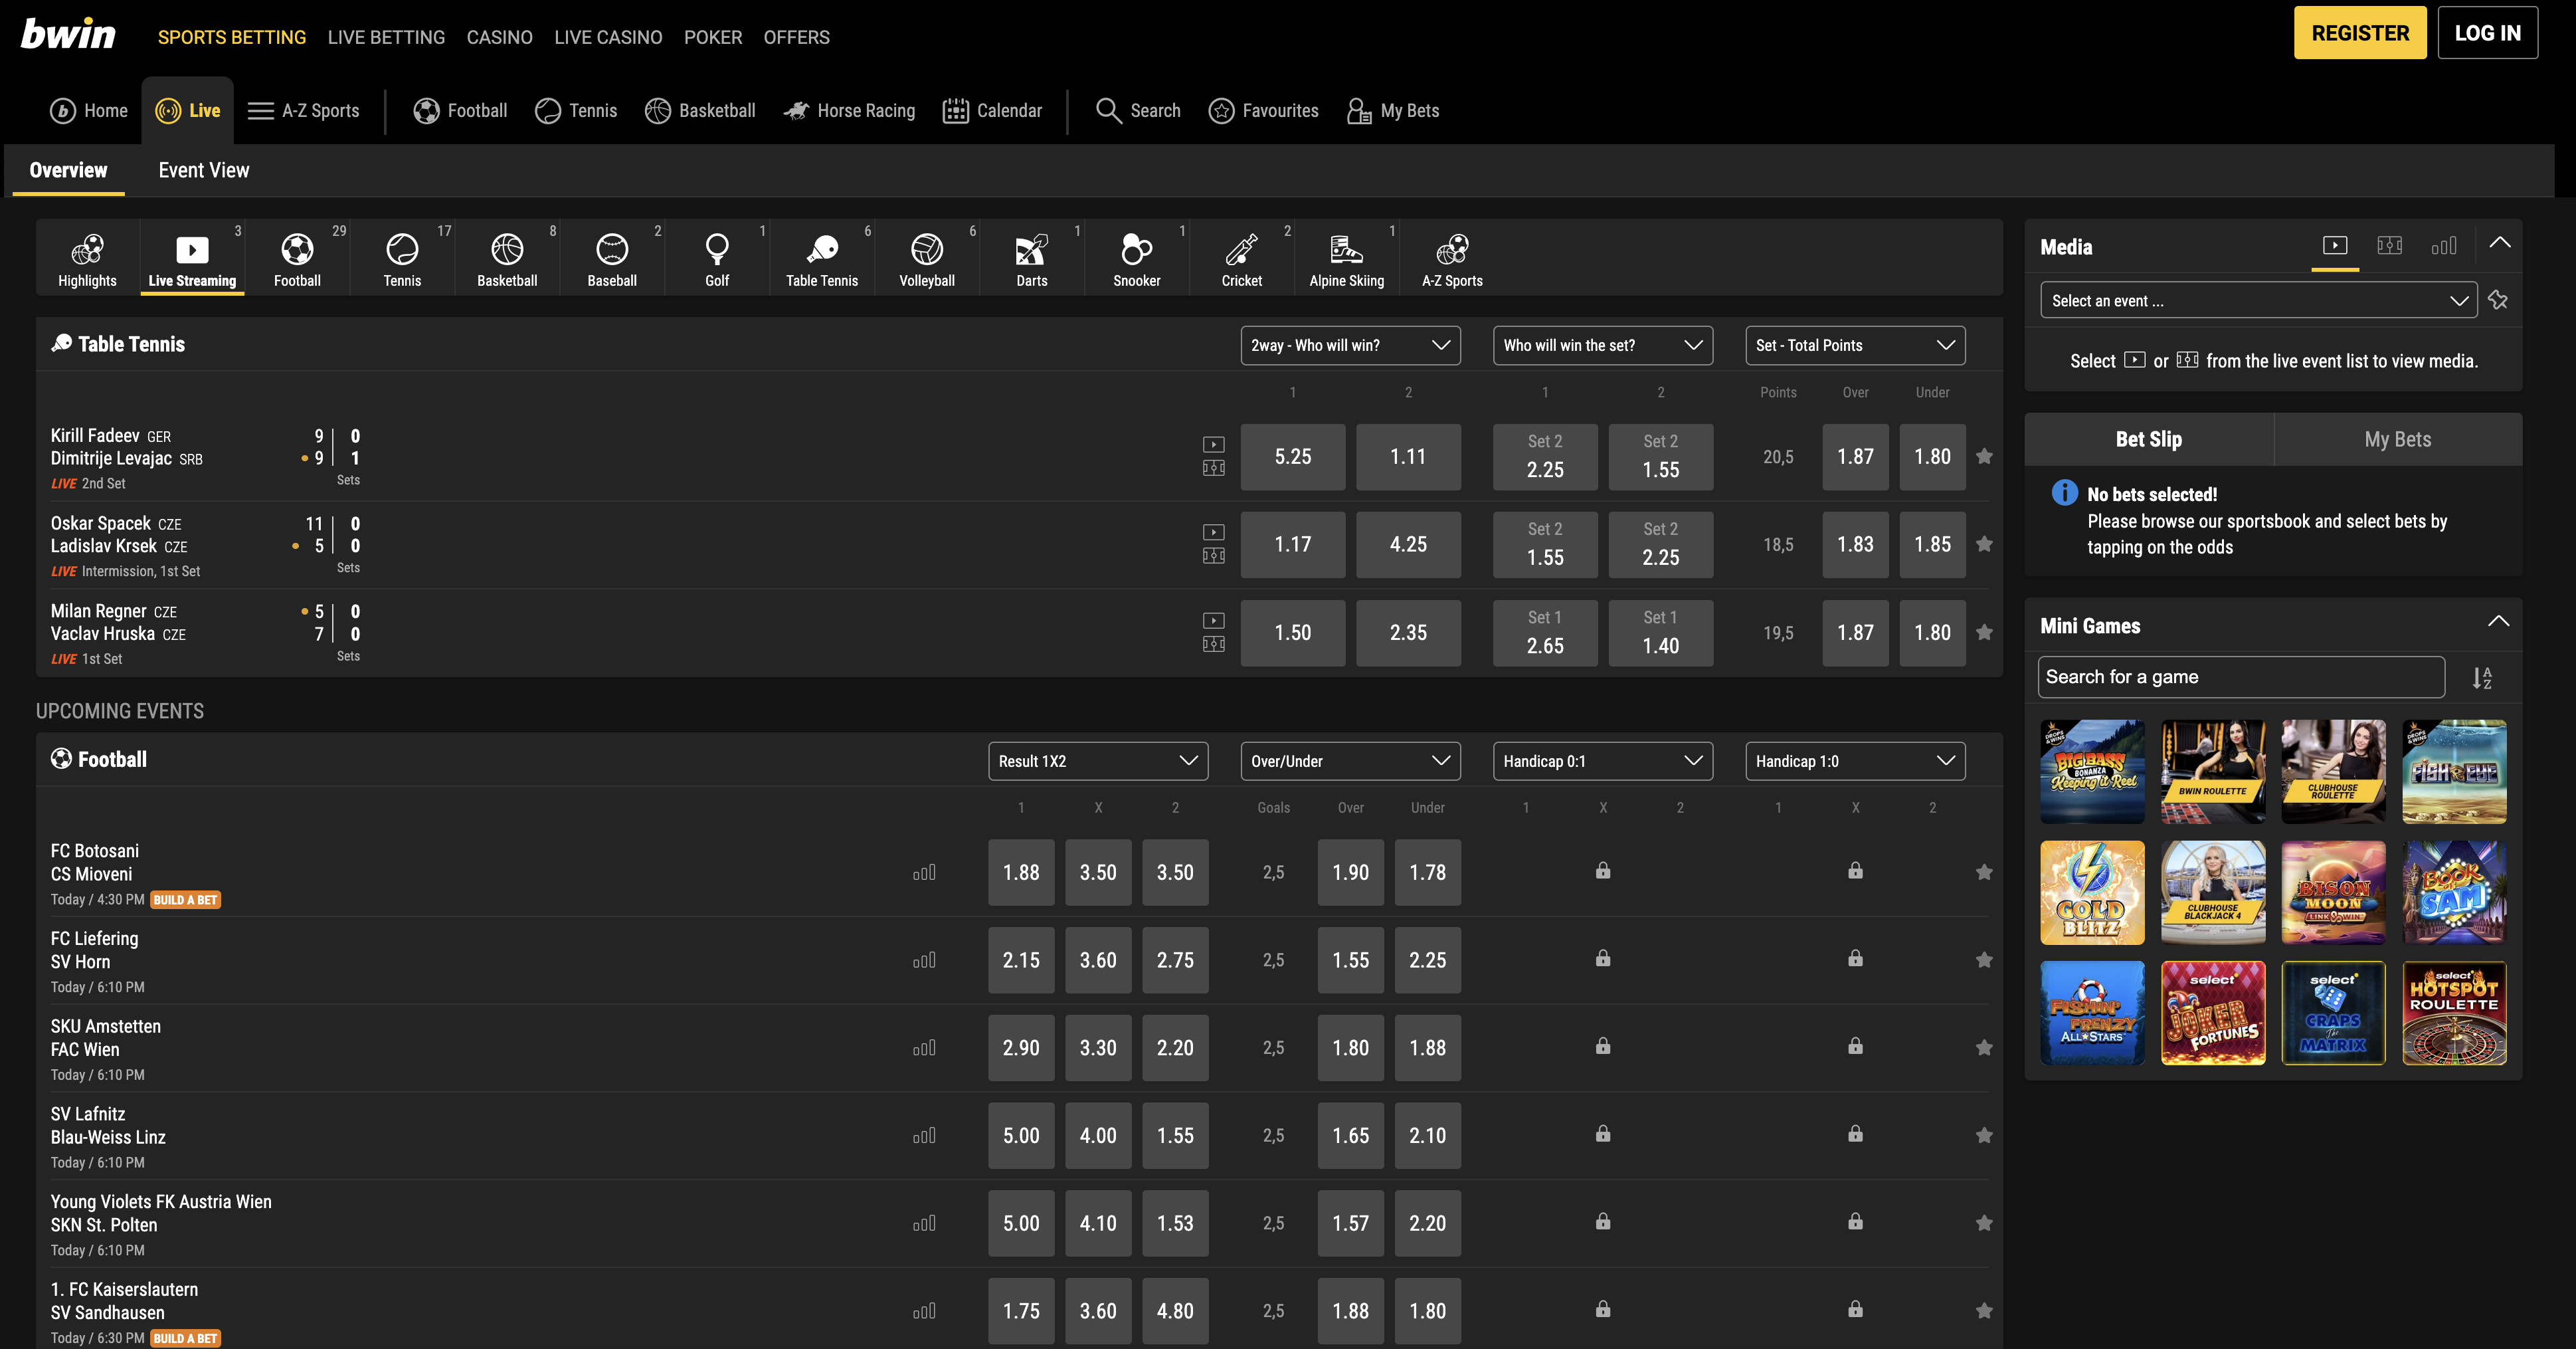Open the Horse Racing nav icon
The width and height of the screenshot is (2576, 1349).
tap(796, 111)
